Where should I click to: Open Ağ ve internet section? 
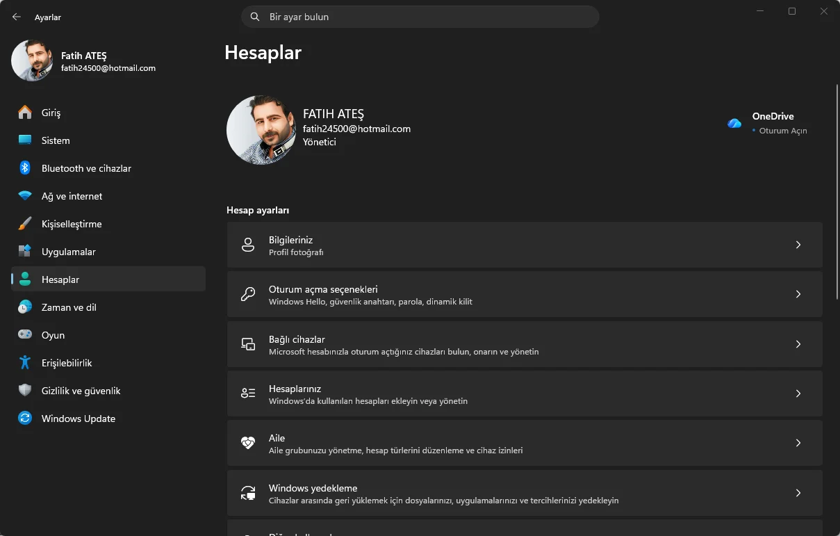click(x=108, y=195)
